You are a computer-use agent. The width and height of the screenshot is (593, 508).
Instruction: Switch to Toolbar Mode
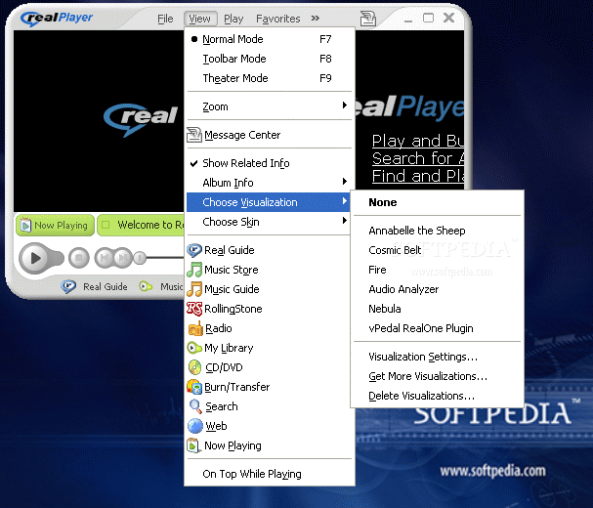[x=270, y=59]
